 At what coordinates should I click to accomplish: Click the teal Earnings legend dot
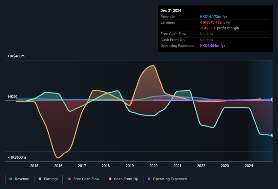(x=40, y=179)
